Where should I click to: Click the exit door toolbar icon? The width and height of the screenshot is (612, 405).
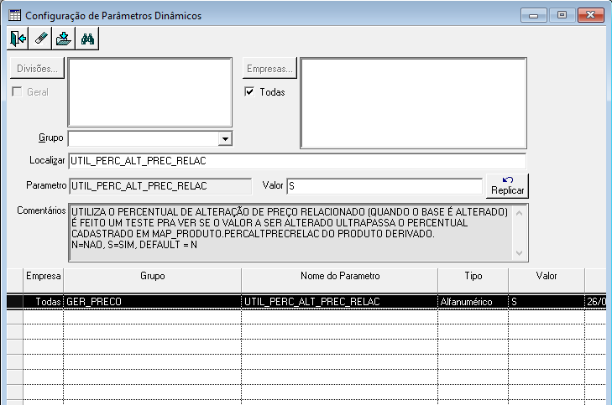[18, 39]
